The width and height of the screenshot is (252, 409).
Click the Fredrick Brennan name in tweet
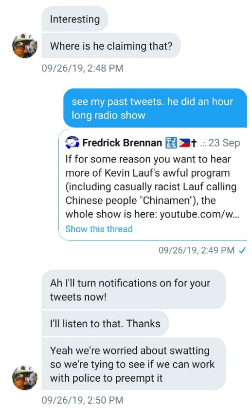click(122, 143)
